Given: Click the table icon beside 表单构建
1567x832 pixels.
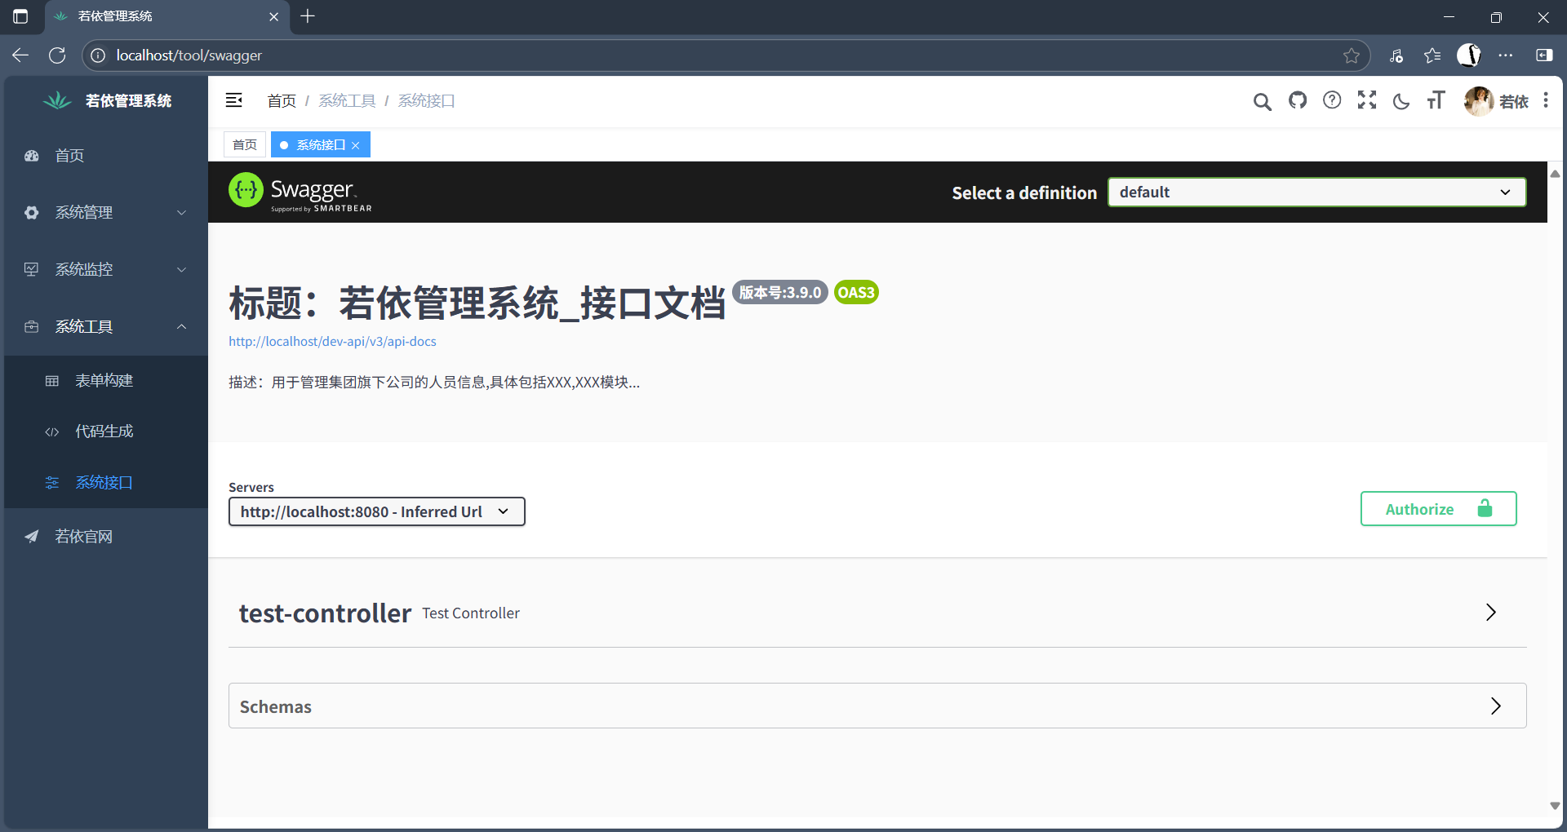Looking at the screenshot, I should pyautogui.click(x=52, y=381).
